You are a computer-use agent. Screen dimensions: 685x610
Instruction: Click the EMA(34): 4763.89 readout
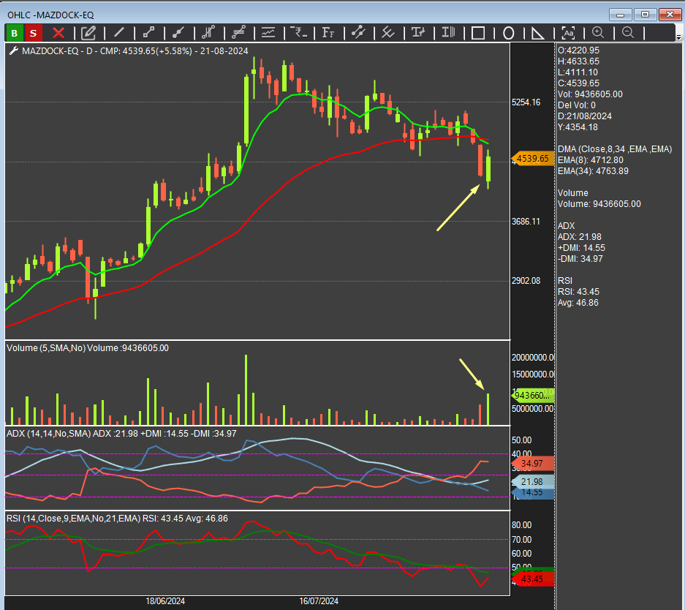click(x=594, y=171)
